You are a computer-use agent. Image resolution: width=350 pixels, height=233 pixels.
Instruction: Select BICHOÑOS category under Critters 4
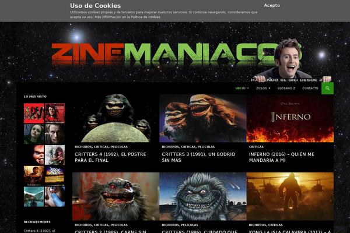pyautogui.click(x=83, y=147)
